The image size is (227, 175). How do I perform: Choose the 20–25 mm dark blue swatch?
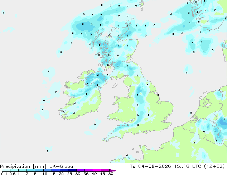pos(64,170)
